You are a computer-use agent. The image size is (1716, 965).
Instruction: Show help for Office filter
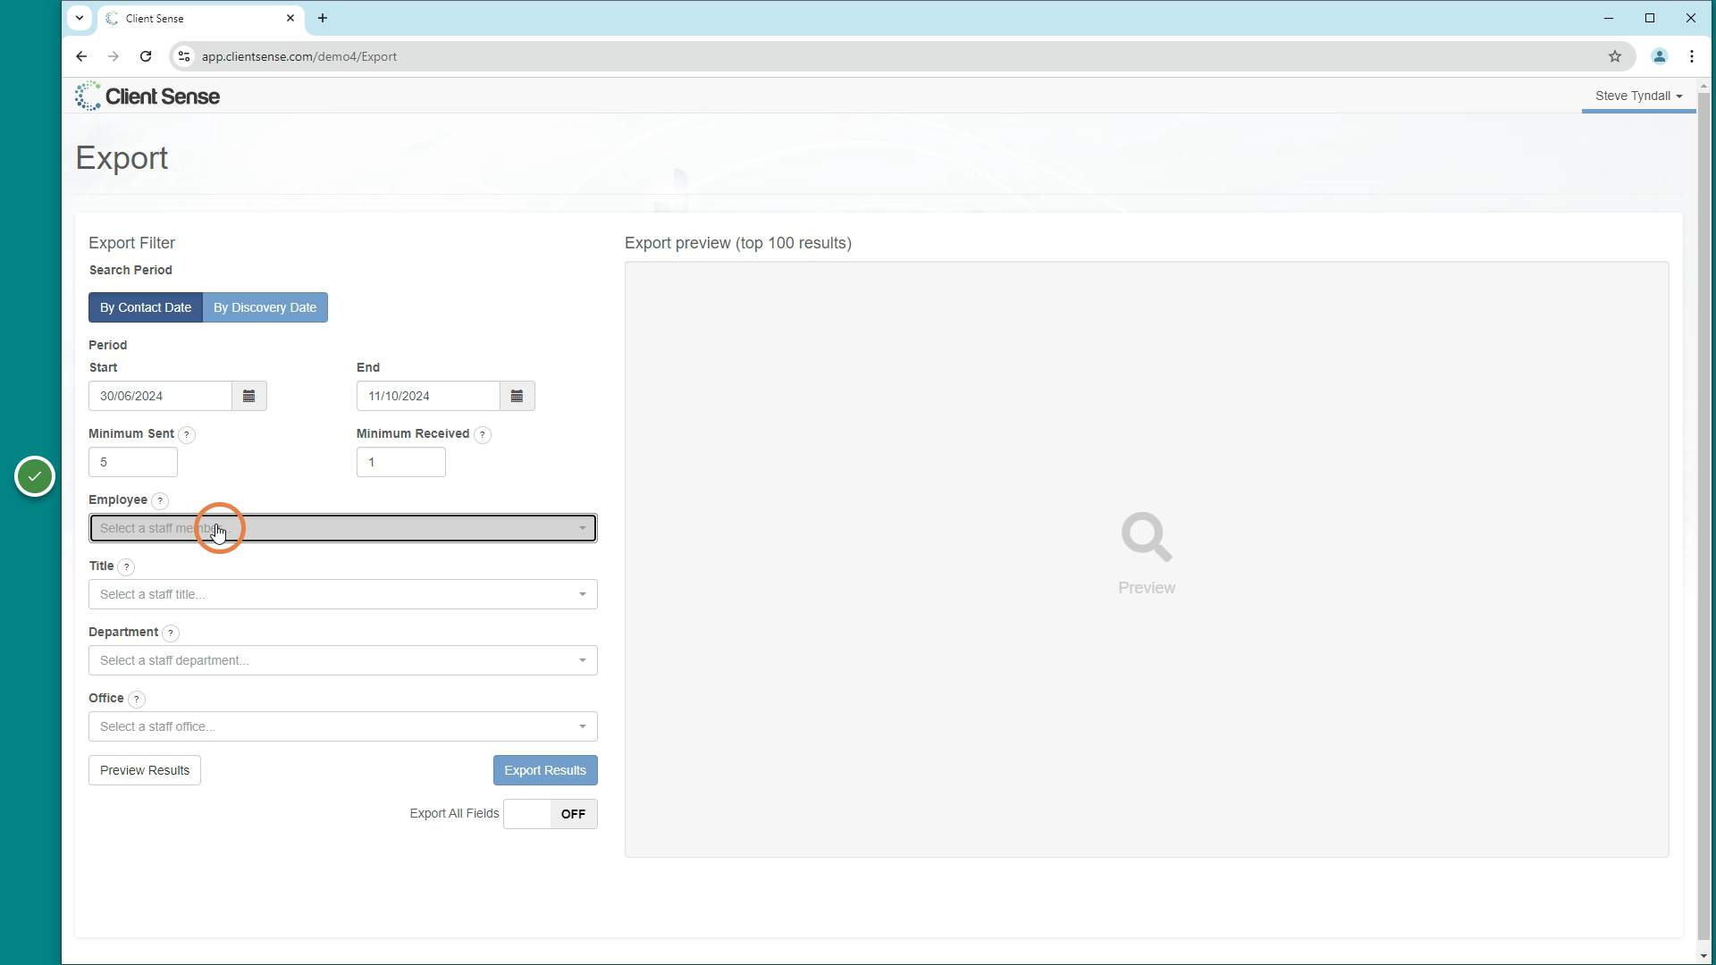(137, 700)
